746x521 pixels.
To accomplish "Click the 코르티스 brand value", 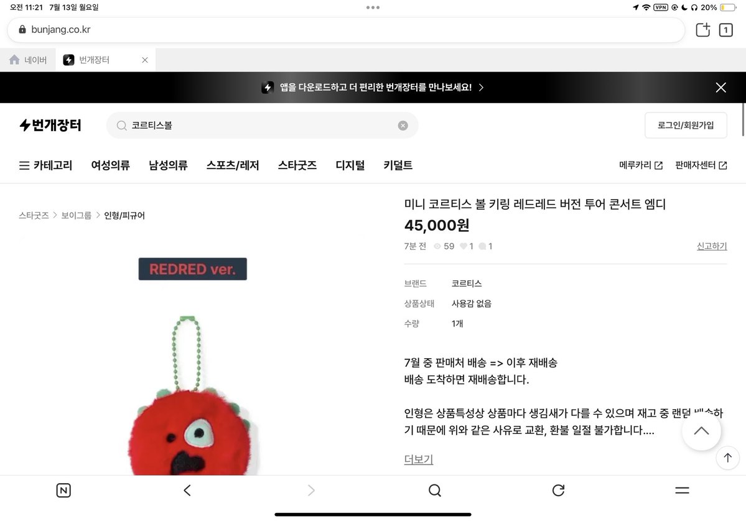I will point(467,284).
